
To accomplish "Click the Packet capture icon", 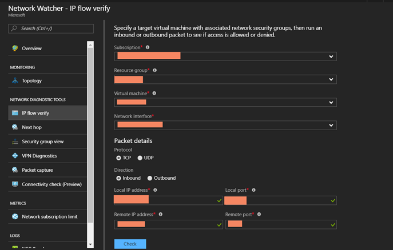I will pos(15,170).
